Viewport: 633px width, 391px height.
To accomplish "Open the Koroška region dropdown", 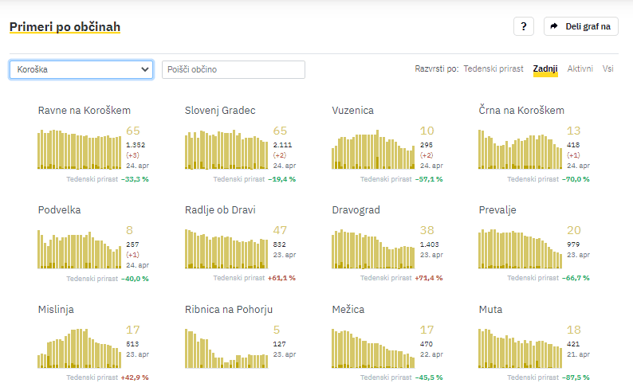I will point(81,69).
